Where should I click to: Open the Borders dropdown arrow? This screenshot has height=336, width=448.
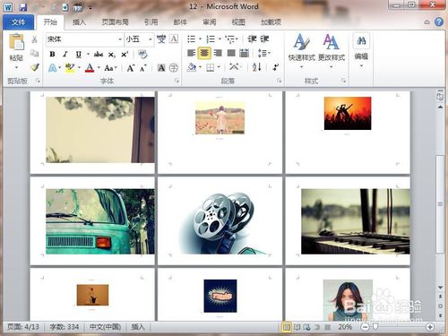pyautogui.click(x=219, y=67)
